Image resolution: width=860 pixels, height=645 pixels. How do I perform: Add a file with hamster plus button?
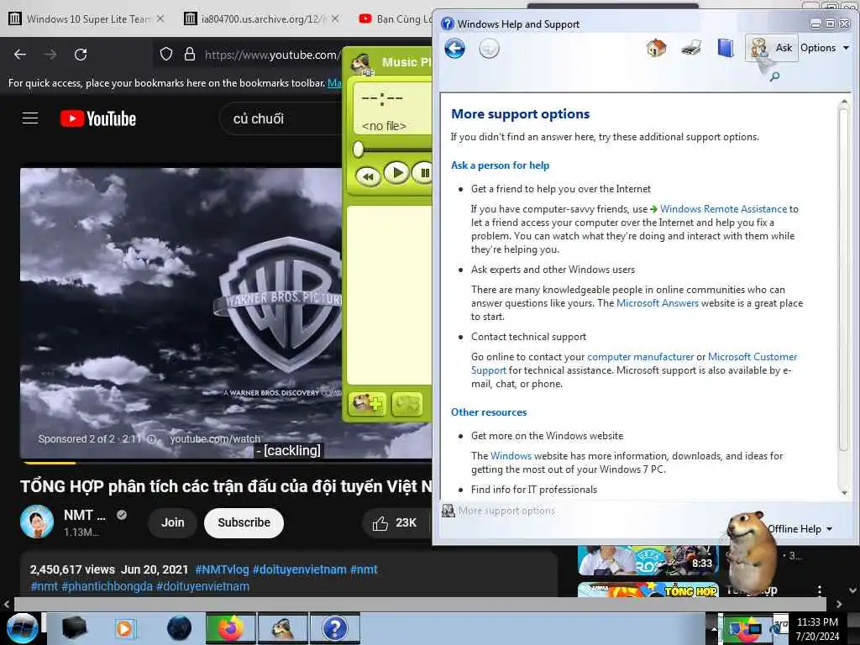367,404
